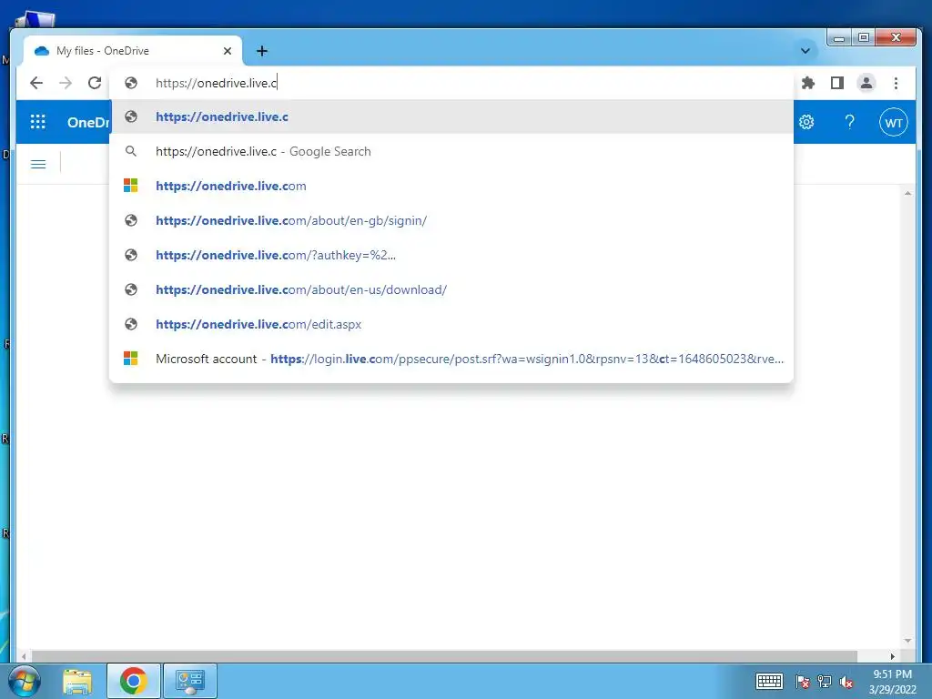Viewport: 932px width, 699px height.
Task: Close the My files - OneDrive tab
Action: 227,51
